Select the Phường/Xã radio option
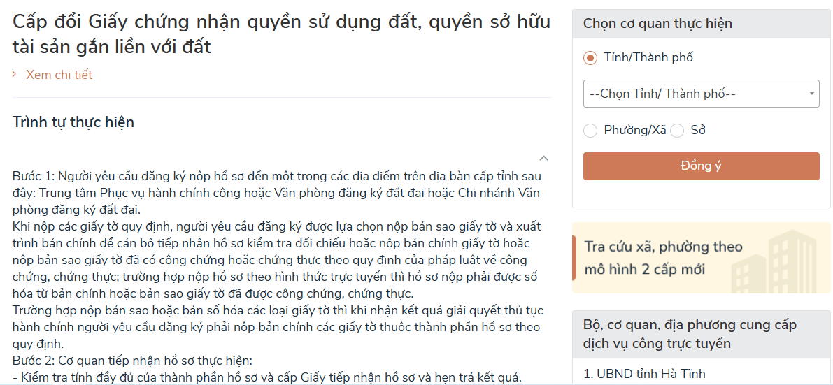 point(590,131)
